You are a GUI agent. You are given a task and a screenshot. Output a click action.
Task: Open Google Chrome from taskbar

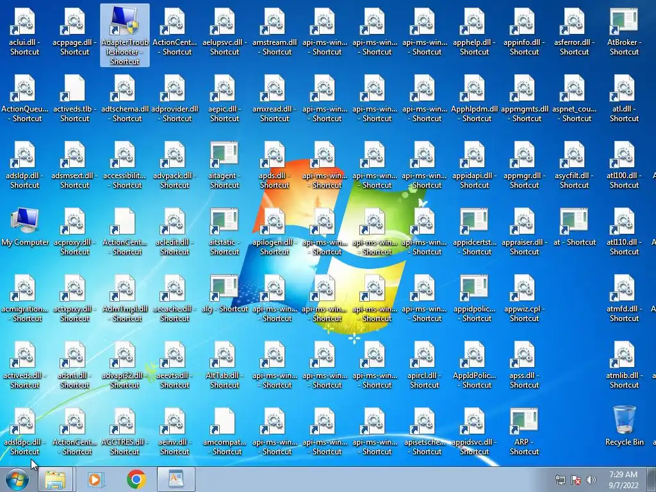tap(136, 479)
